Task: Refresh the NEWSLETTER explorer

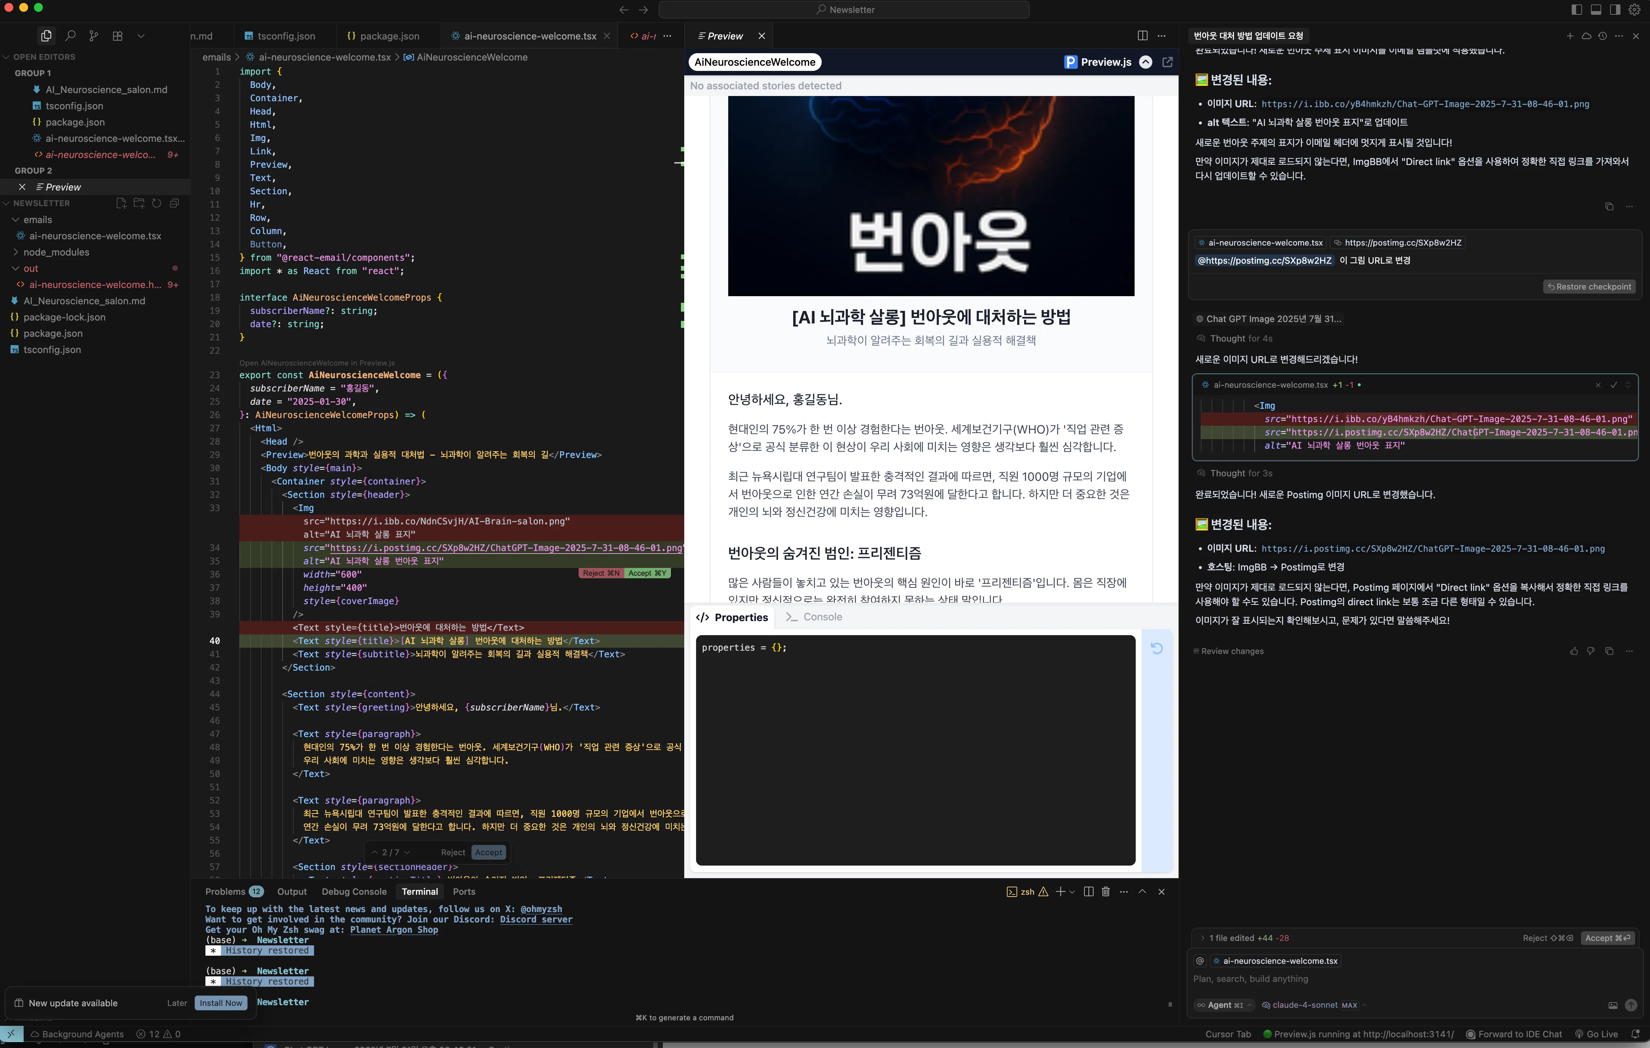Action: point(157,203)
